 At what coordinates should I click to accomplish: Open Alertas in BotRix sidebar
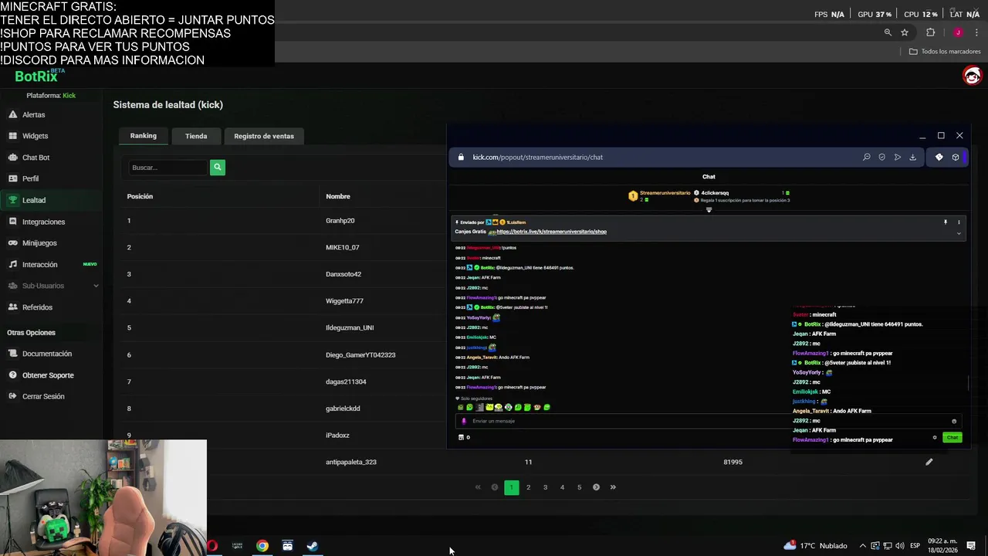(x=33, y=114)
